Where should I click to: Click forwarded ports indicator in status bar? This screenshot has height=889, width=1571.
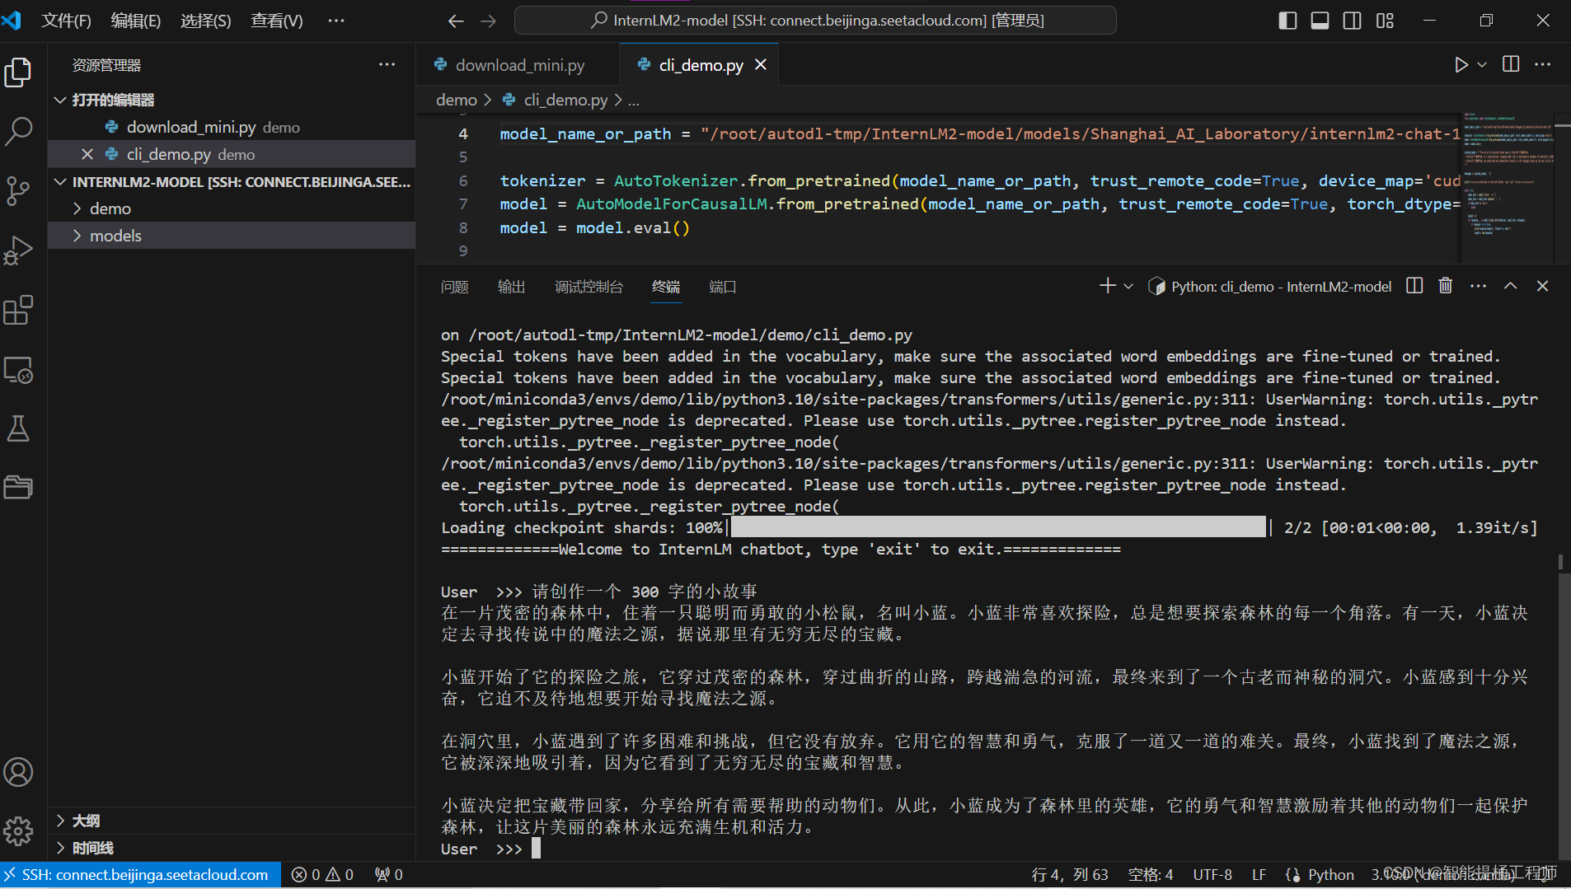click(388, 875)
